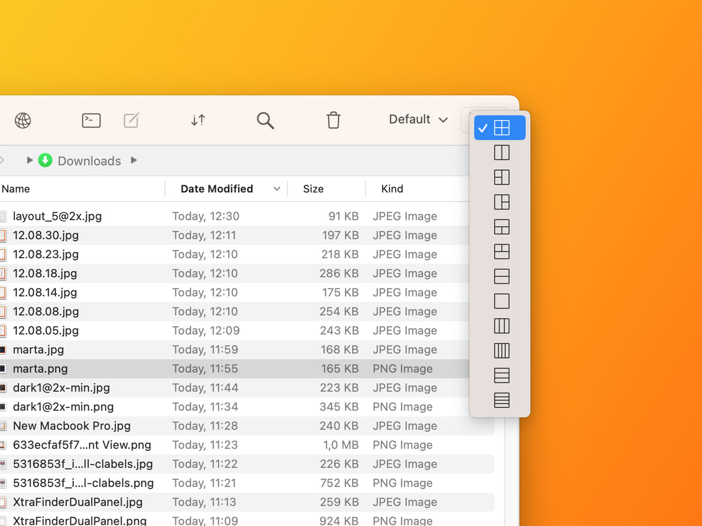702x526 pixels.
Task: Open search with the magnifier icon
Action: [265, 121]
